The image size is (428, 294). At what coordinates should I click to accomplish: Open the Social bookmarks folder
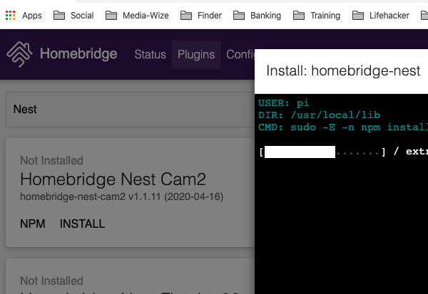coord(73,15)
